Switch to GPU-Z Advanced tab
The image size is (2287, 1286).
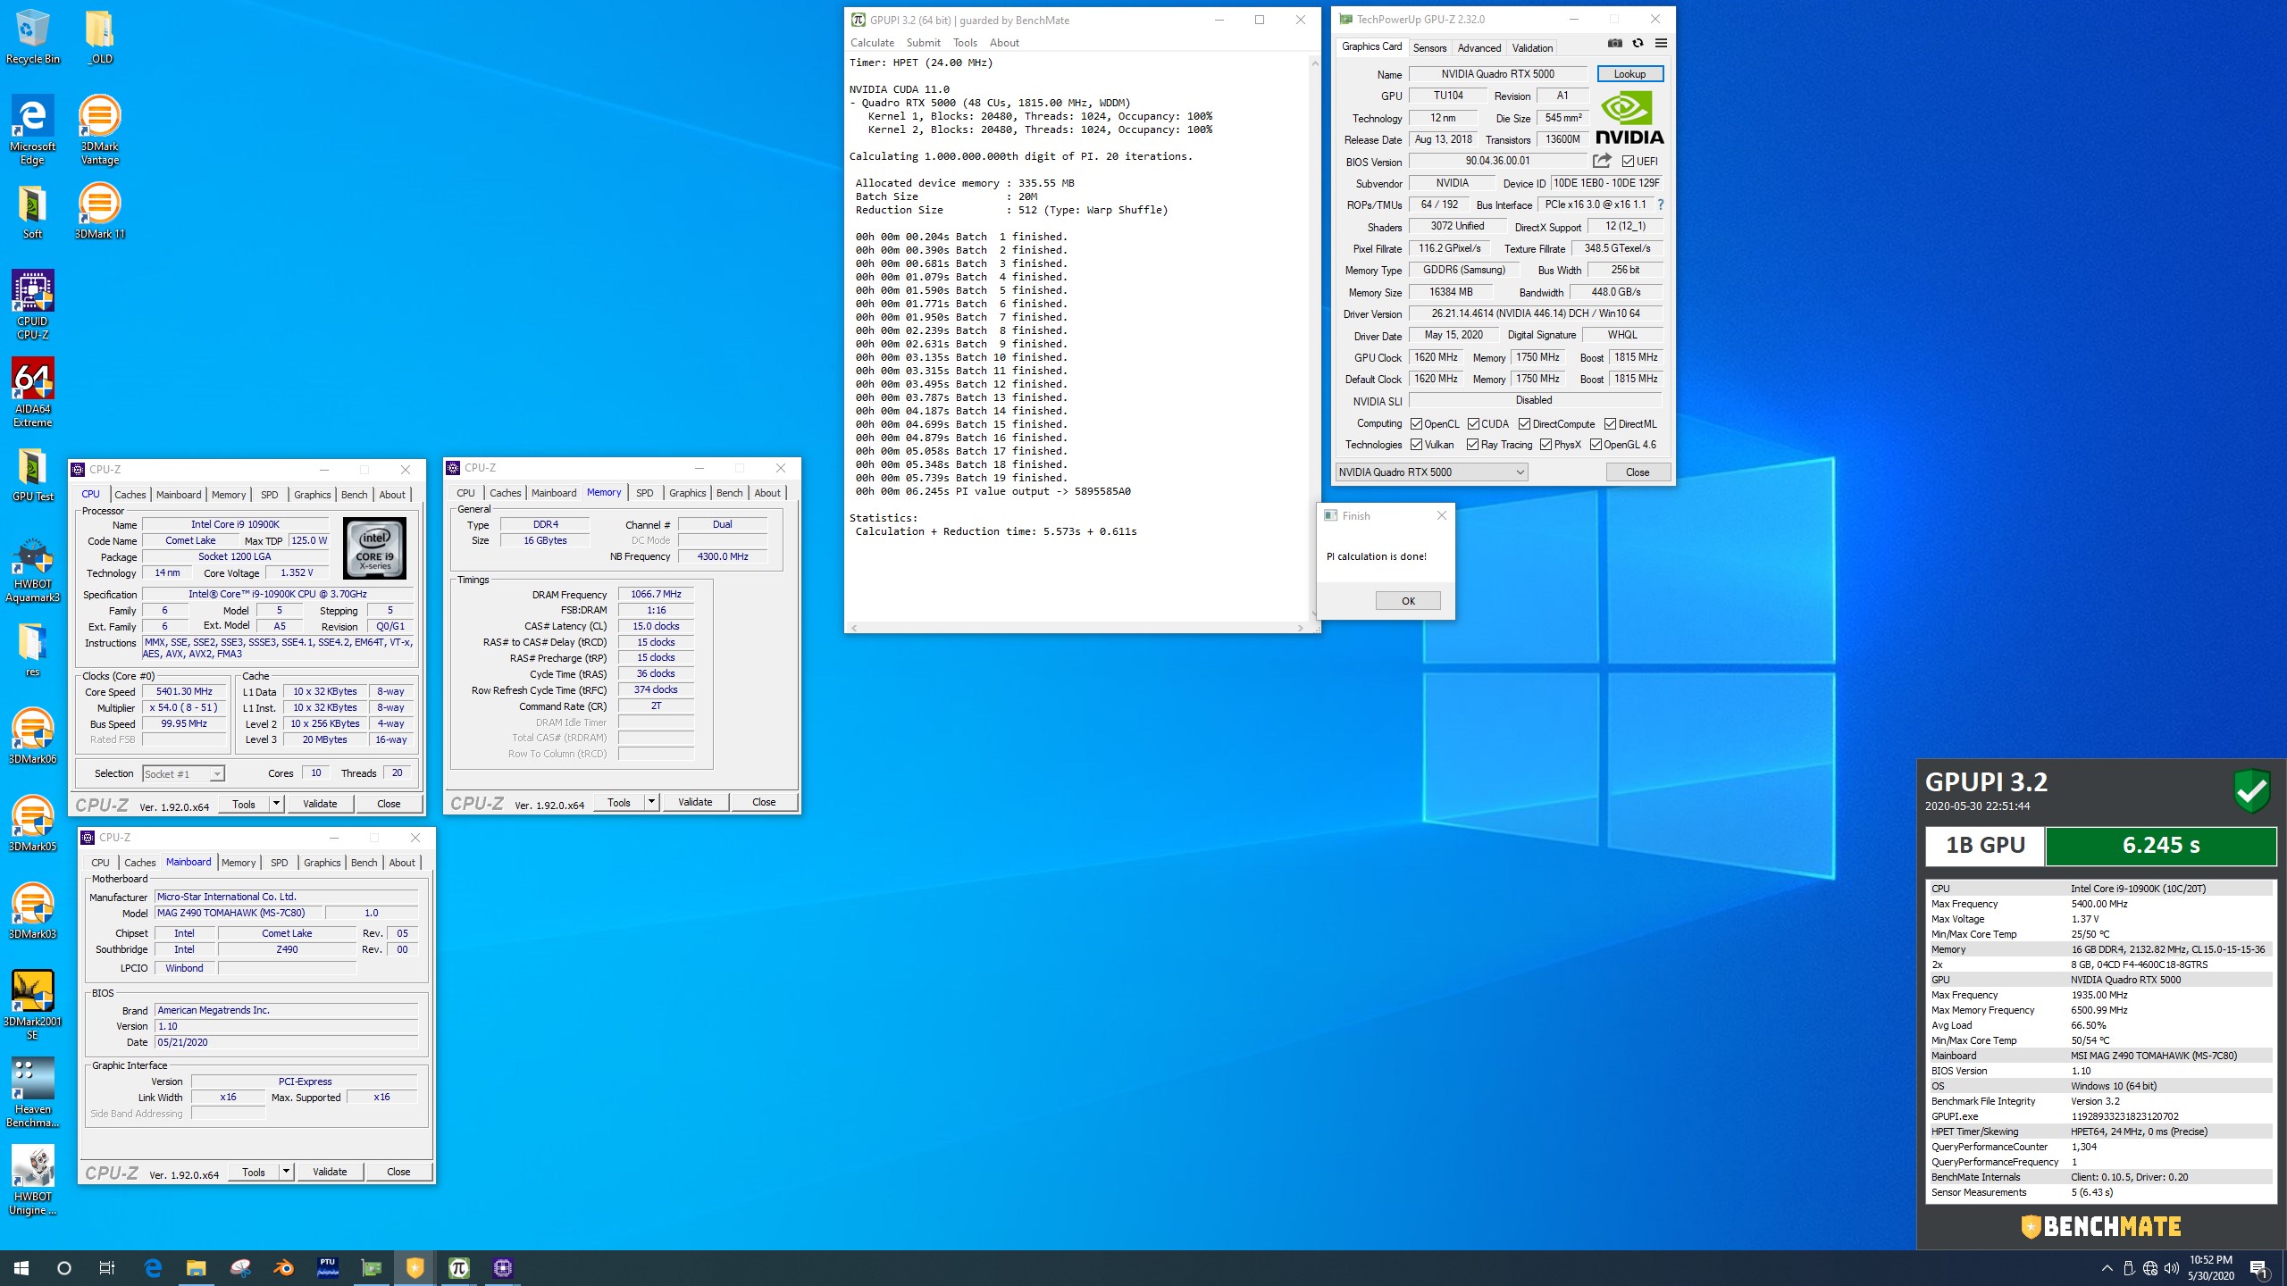(x=1479, y=48)
